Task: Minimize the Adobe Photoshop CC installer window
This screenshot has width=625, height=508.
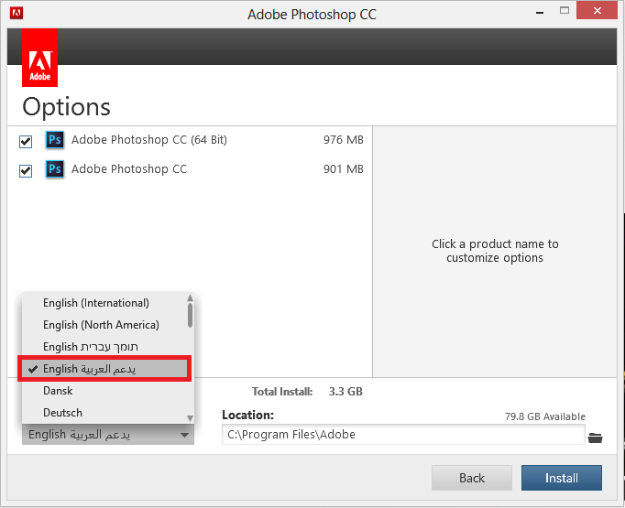Action: point(540,12)
